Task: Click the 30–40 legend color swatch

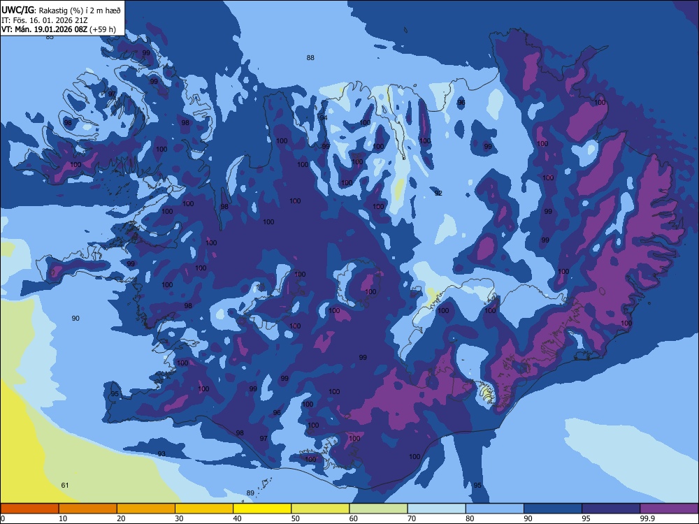Action: (x=204, y=509)
